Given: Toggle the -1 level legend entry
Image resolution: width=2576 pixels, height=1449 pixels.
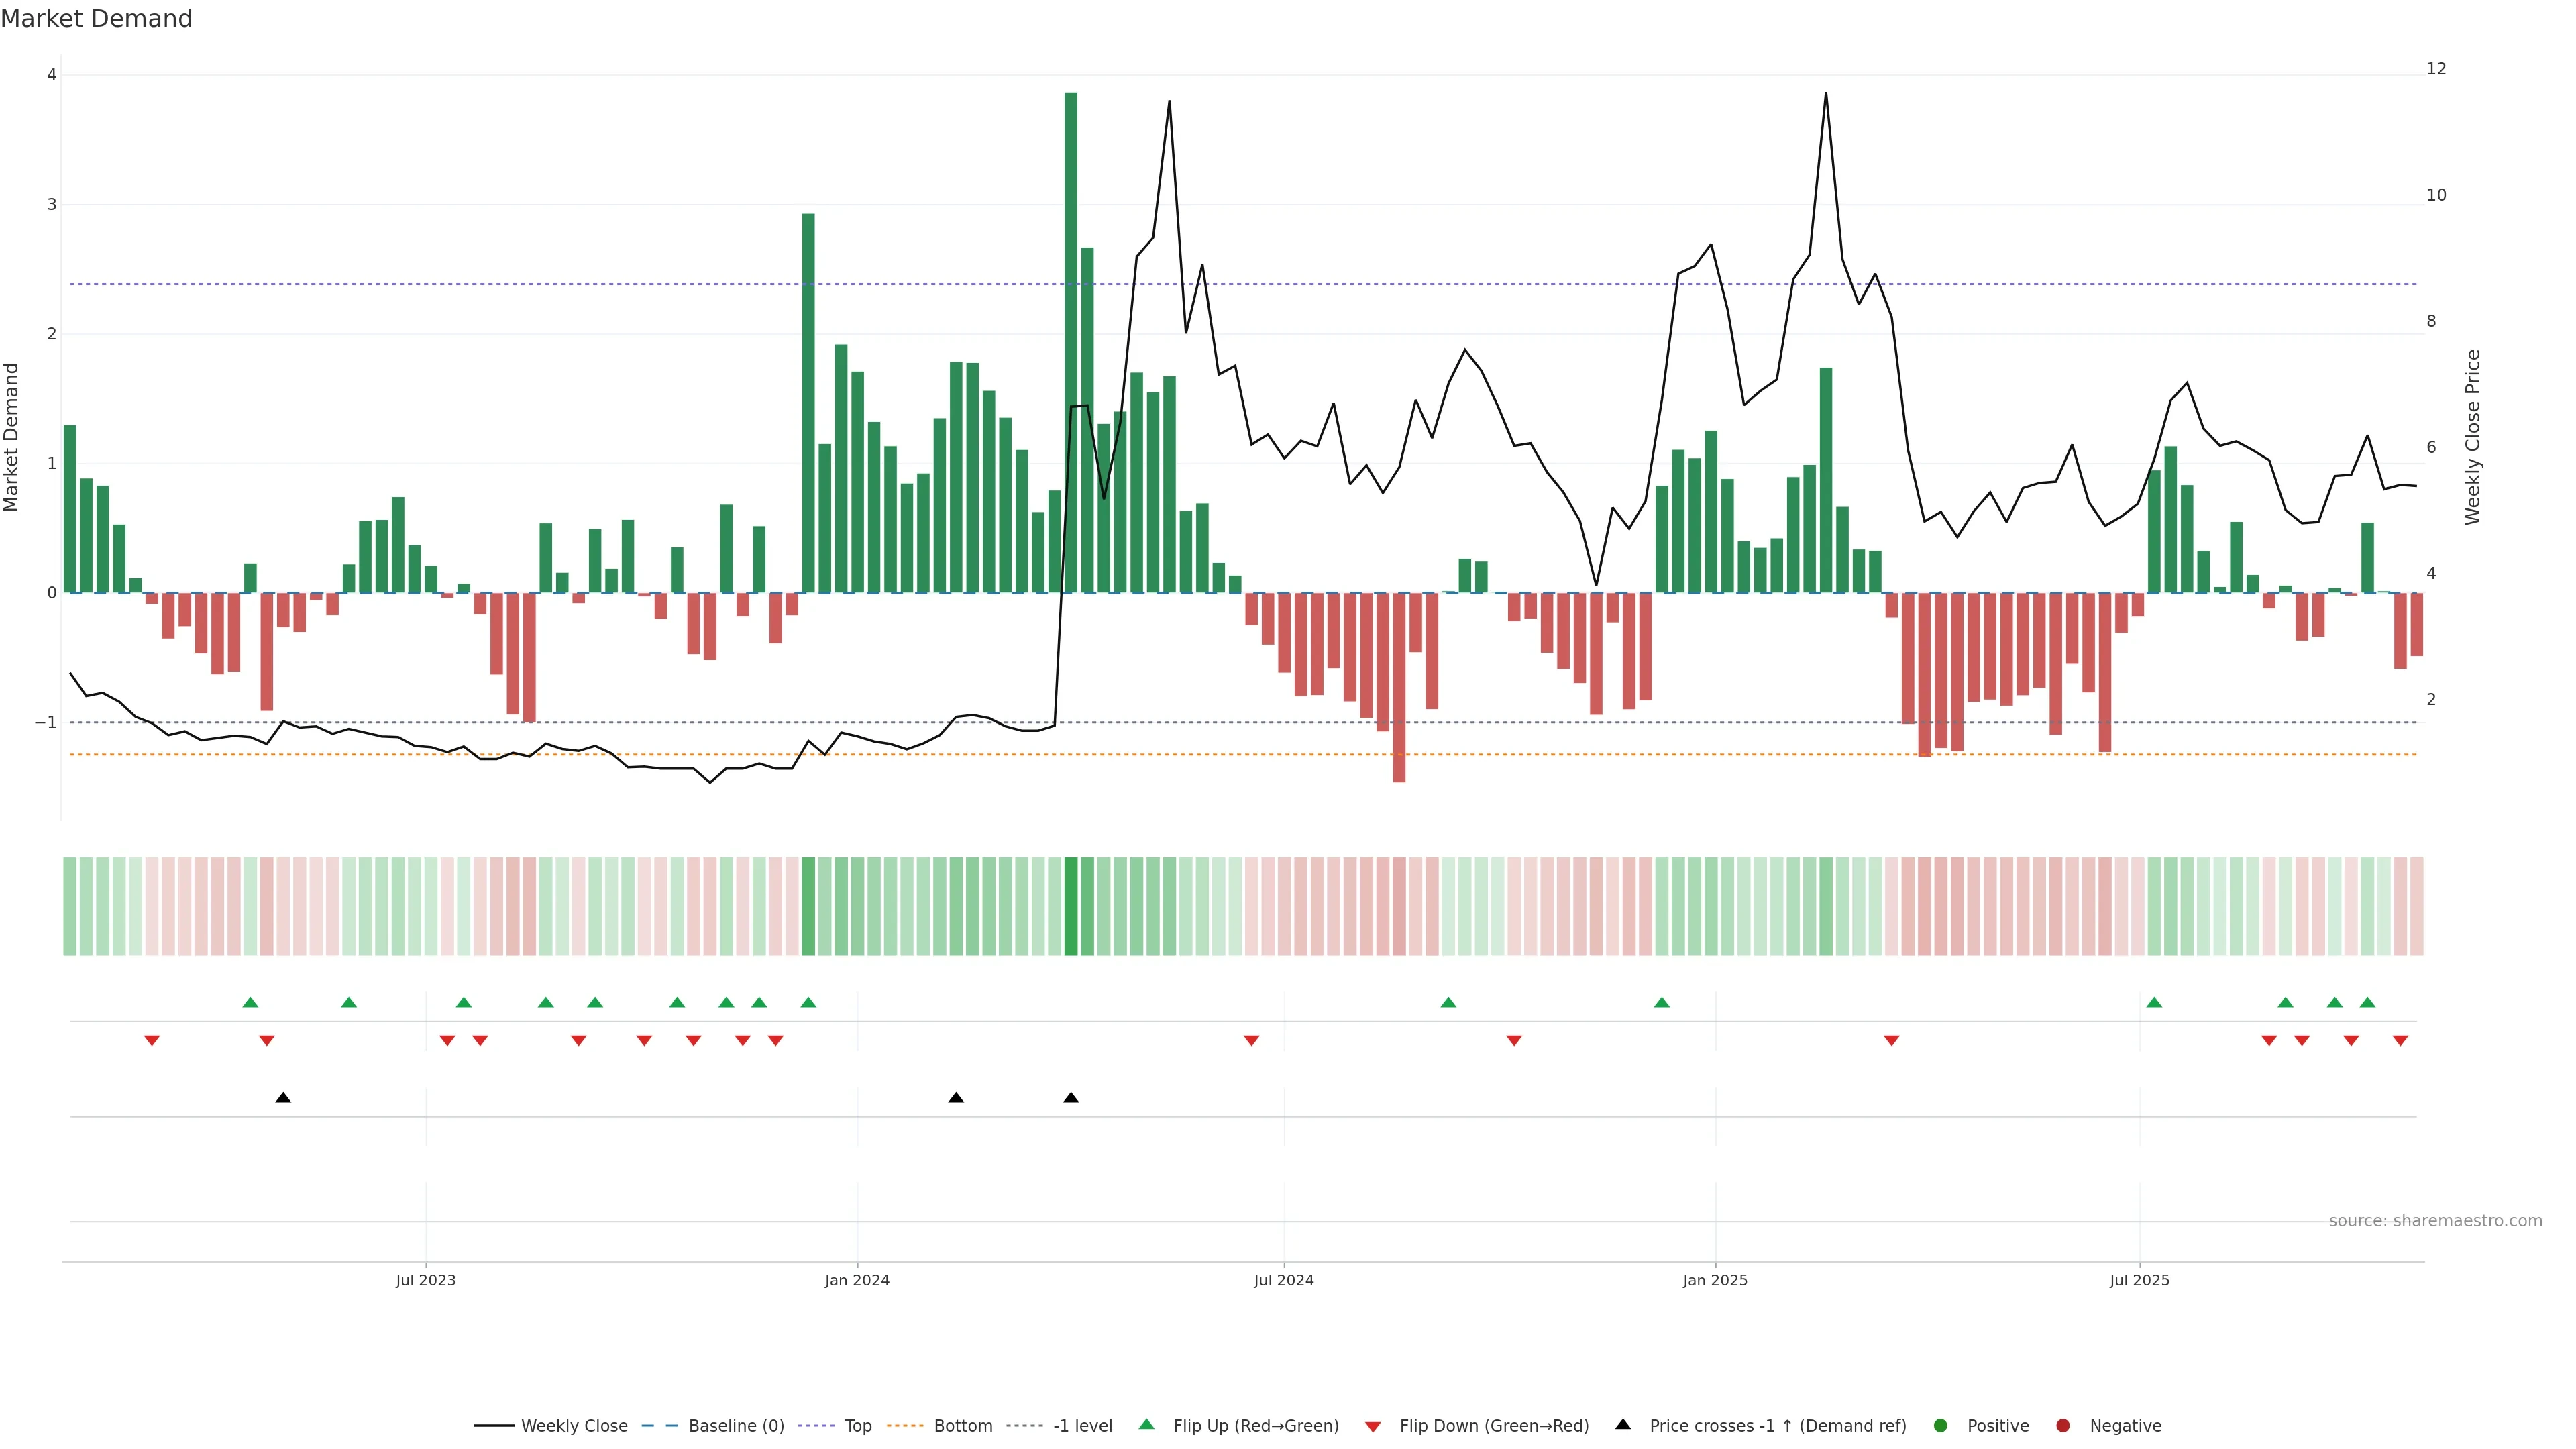Looking at the screenshot, I should tap(1082, 1425).
